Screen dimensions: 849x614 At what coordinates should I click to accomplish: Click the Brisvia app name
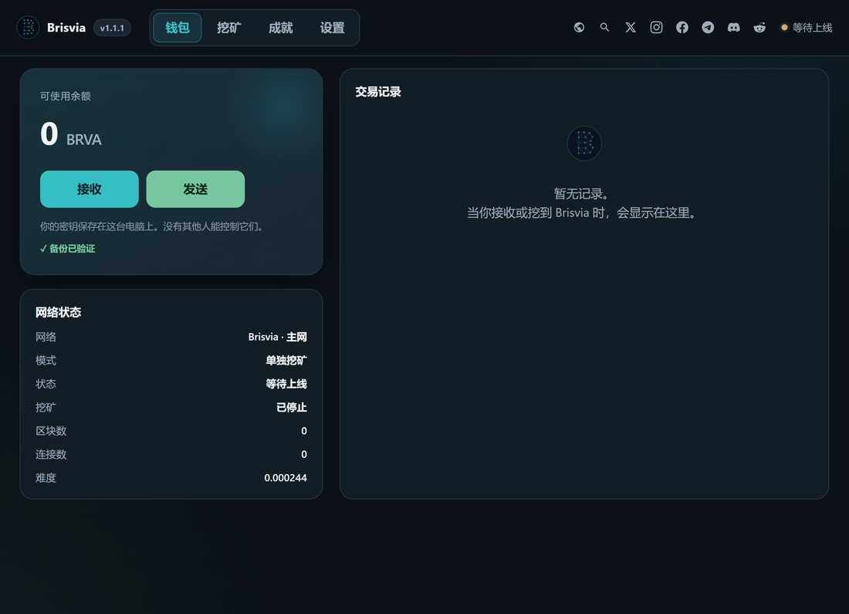(66, 28)
